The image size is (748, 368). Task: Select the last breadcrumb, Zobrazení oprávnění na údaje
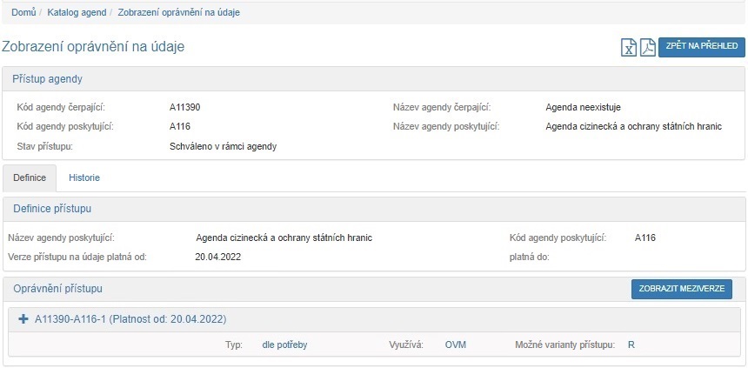pos(178,12)
